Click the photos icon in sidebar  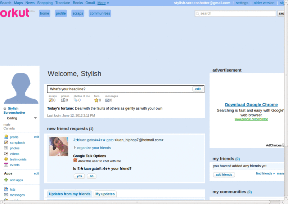[6, 148]
